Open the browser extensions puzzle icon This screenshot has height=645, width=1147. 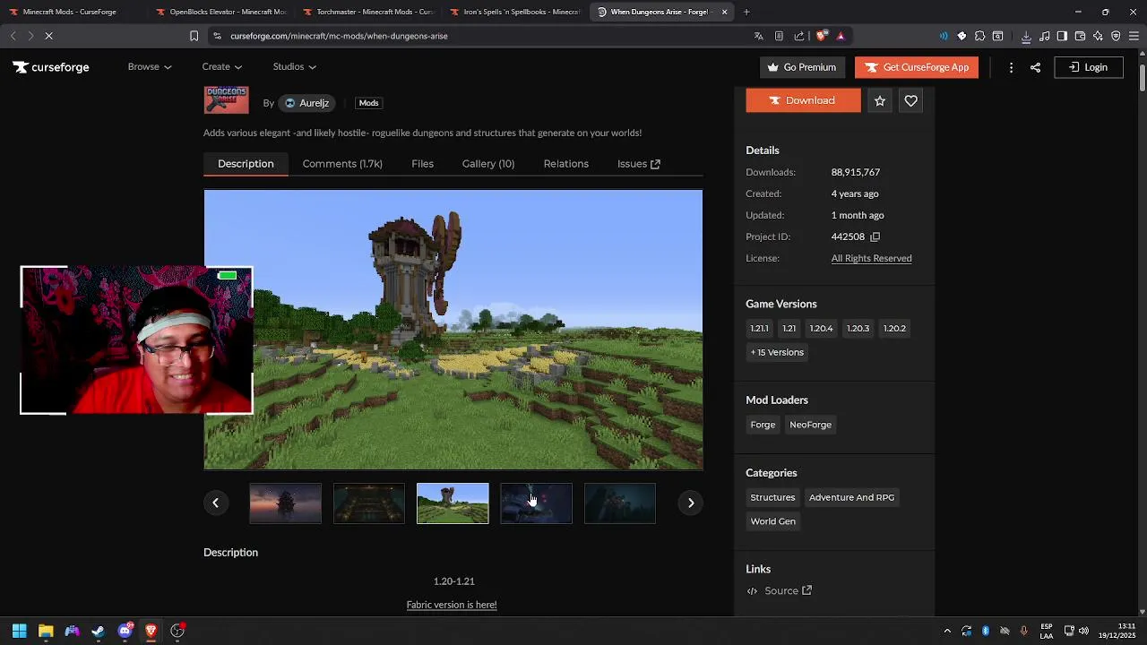click(x=979, y=36)
